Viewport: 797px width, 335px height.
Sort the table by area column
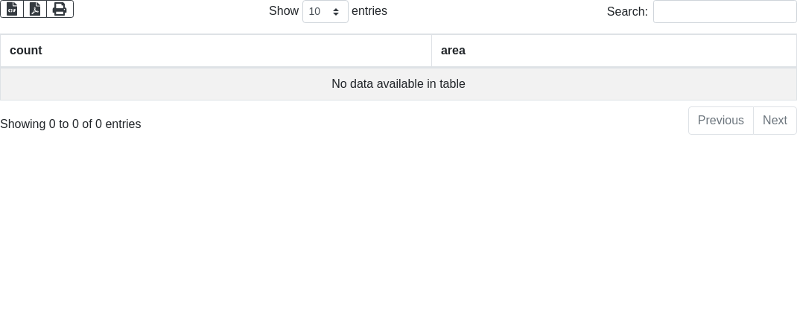tap(614, 51)
